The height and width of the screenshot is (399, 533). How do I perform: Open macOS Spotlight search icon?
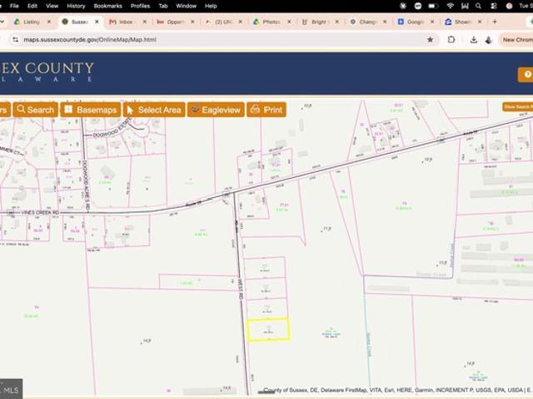click(478, 6)
